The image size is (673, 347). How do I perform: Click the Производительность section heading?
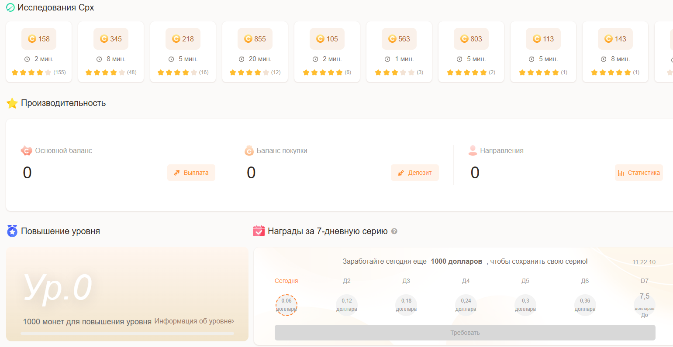63,103
